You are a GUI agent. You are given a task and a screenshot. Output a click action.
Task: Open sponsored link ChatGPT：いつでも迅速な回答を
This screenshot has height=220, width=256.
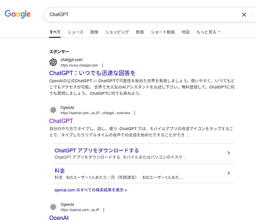92,73
